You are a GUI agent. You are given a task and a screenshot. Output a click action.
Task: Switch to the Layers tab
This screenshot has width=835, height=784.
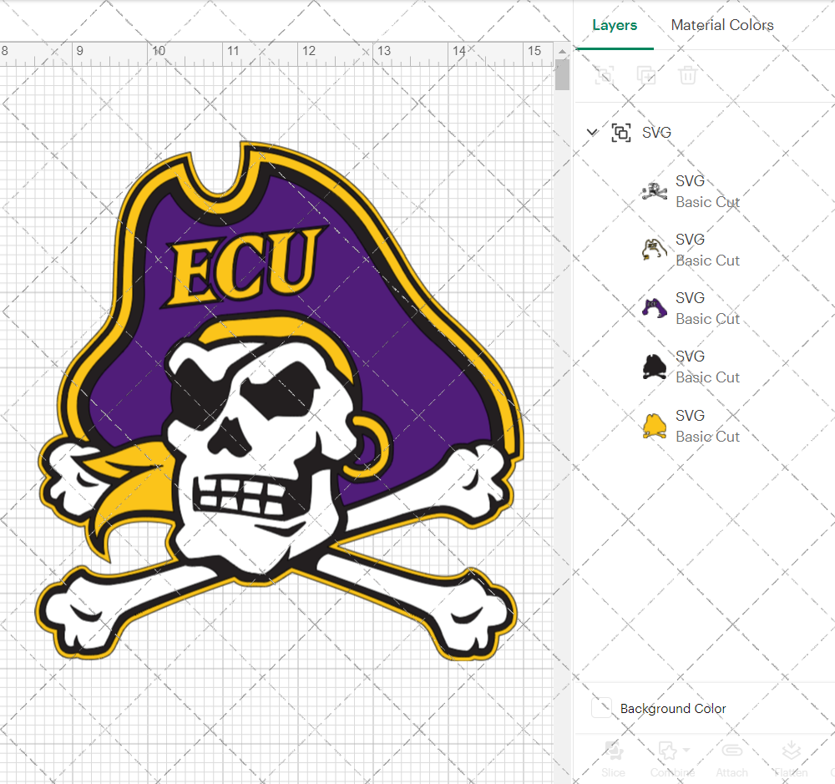[x=615, y=25]
